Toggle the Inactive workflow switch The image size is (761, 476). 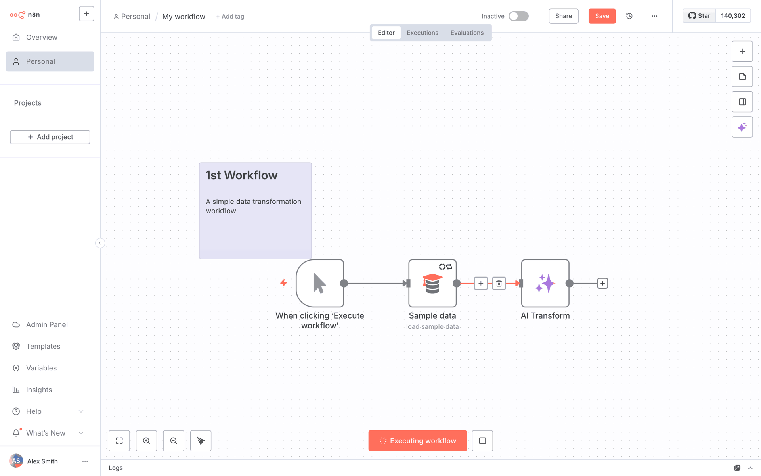[x=518, y=16]
